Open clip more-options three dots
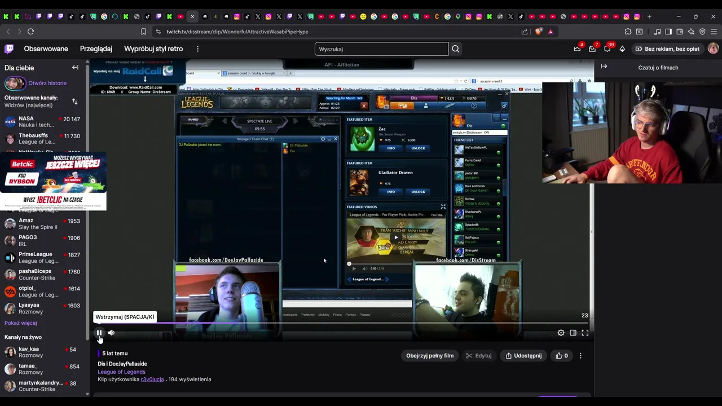Screen dimensions: 722x406 [x=580, y=356]
